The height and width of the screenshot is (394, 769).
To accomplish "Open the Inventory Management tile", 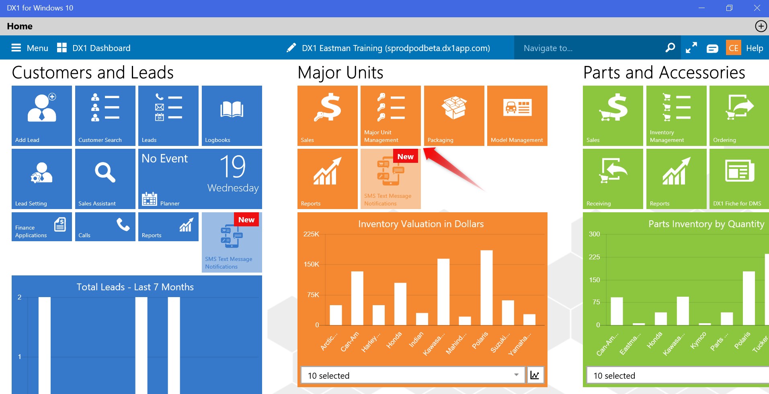I will coord(677,116).
